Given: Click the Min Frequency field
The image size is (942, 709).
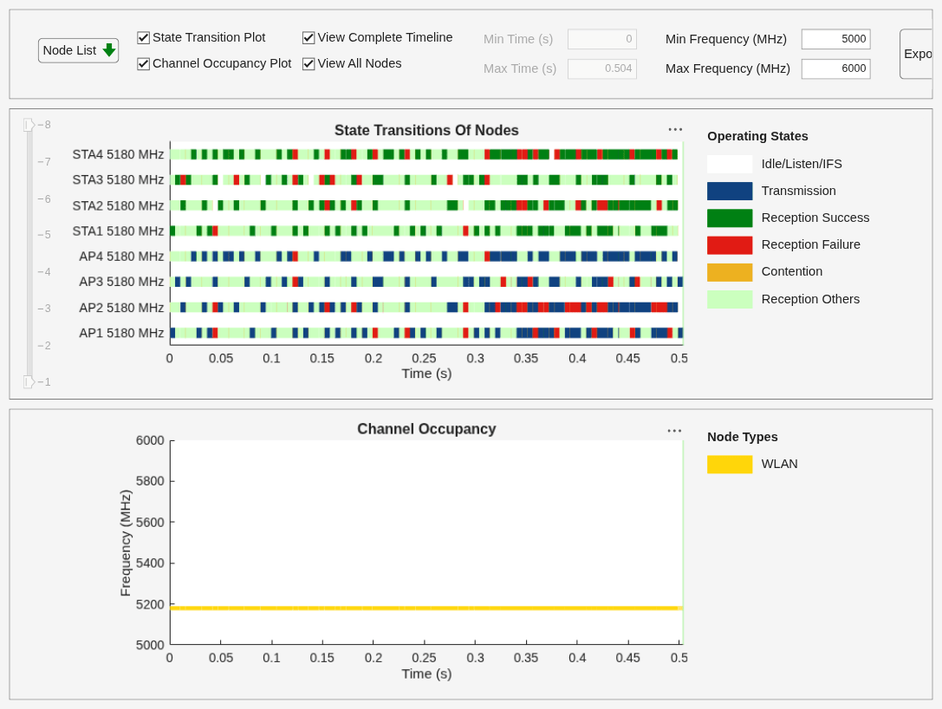Looking at the screenshot, I should pyautogui.click(x=835, y=39).
